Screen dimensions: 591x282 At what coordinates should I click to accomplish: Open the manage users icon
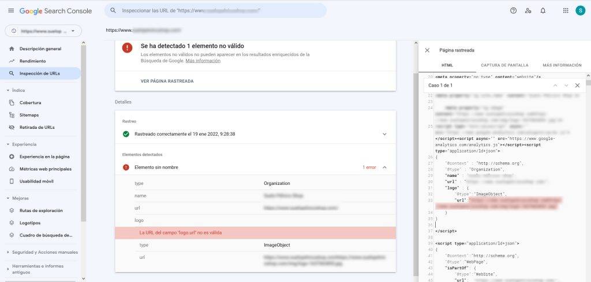point(528,10)
